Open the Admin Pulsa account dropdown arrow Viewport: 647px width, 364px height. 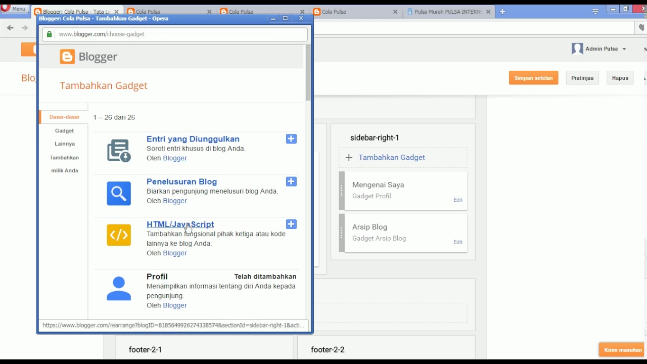click(x=624, y=49)
